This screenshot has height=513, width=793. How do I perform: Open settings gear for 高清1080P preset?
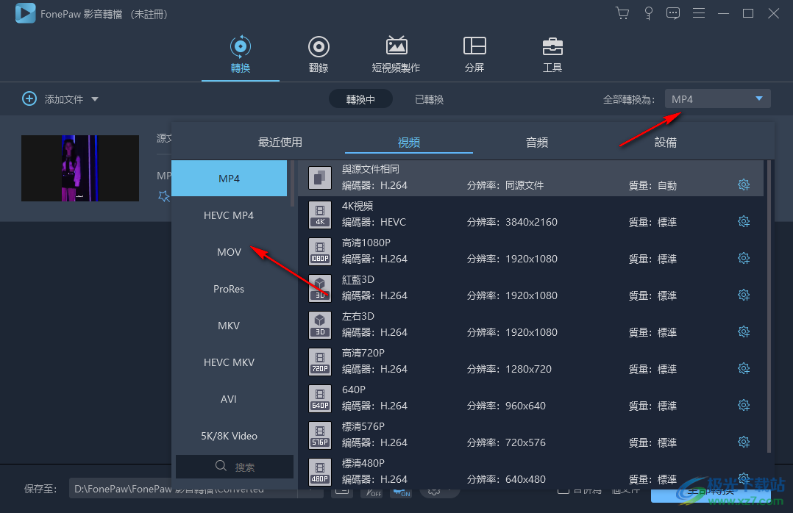pyautogui.click(x=744, y=258)
